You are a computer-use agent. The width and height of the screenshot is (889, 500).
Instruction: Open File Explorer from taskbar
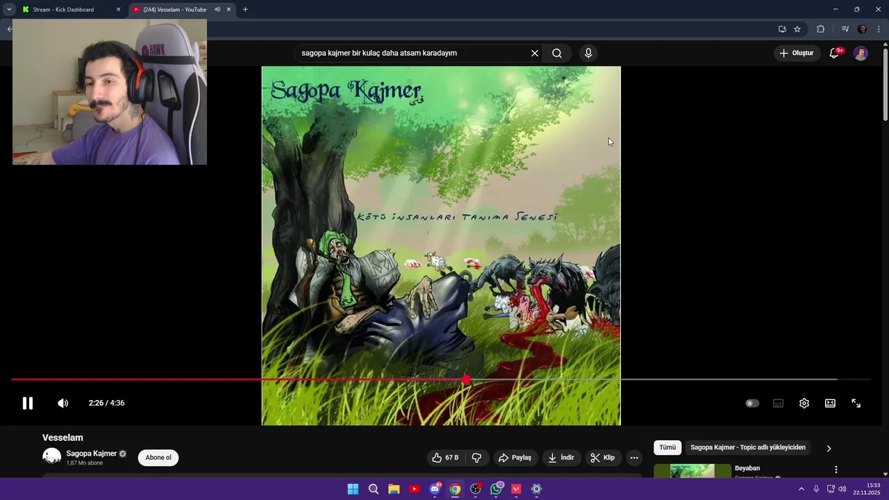394,489
